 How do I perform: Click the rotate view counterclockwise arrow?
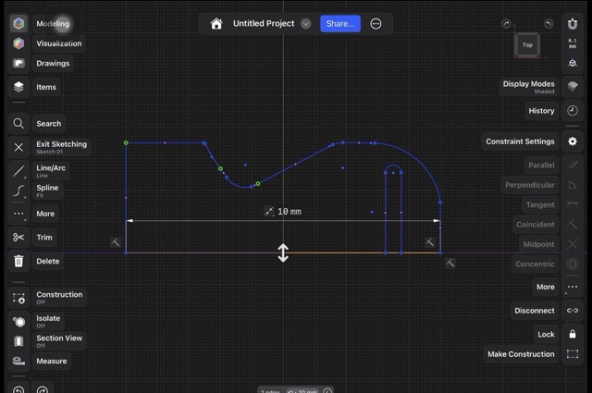pyautogui.click(x=549, y=23)
